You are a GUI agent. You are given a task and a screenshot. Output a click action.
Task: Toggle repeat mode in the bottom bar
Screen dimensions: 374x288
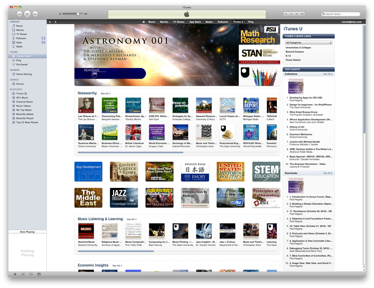31,274
